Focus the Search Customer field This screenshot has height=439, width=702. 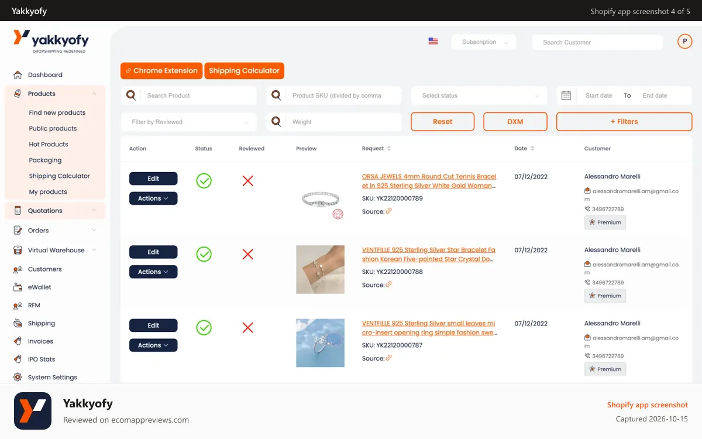(597, 42)
